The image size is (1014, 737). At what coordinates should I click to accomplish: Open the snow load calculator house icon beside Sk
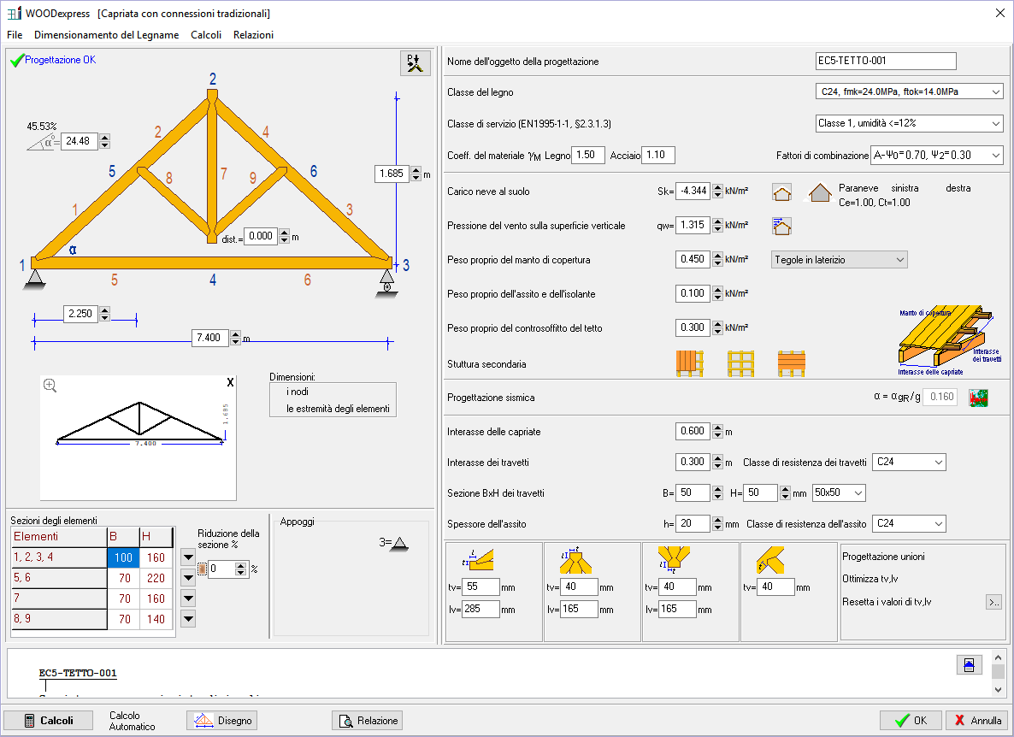(781, 192)
